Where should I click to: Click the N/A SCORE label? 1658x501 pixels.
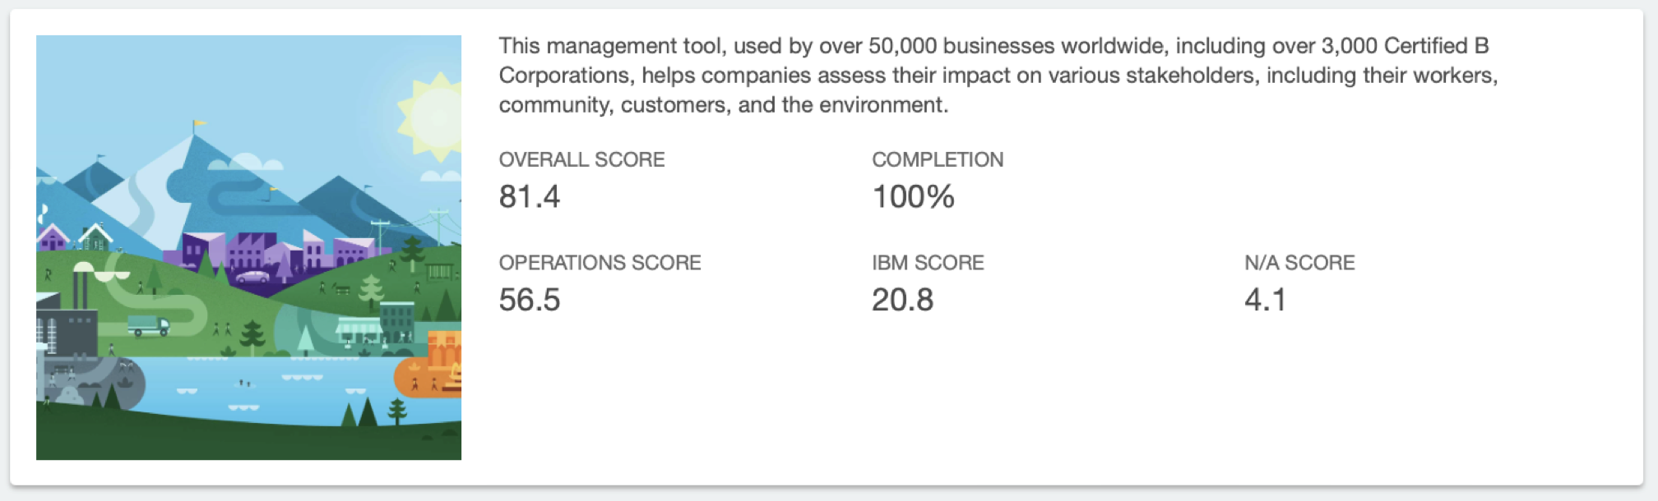1299,263
